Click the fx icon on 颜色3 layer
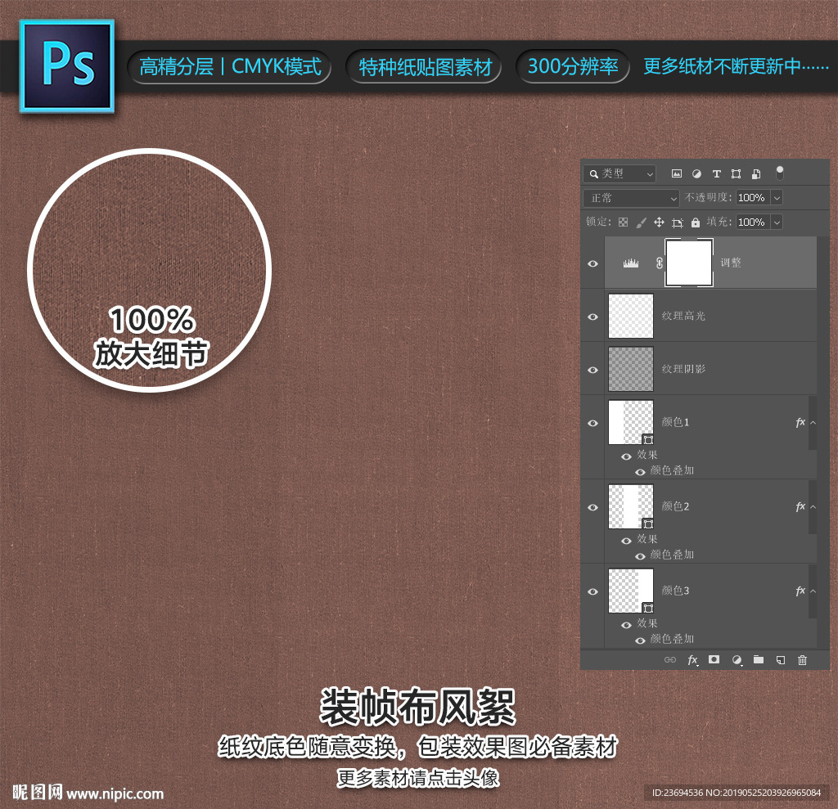Image resolution: width=838 pixels, height=809 pixels. 800,591
